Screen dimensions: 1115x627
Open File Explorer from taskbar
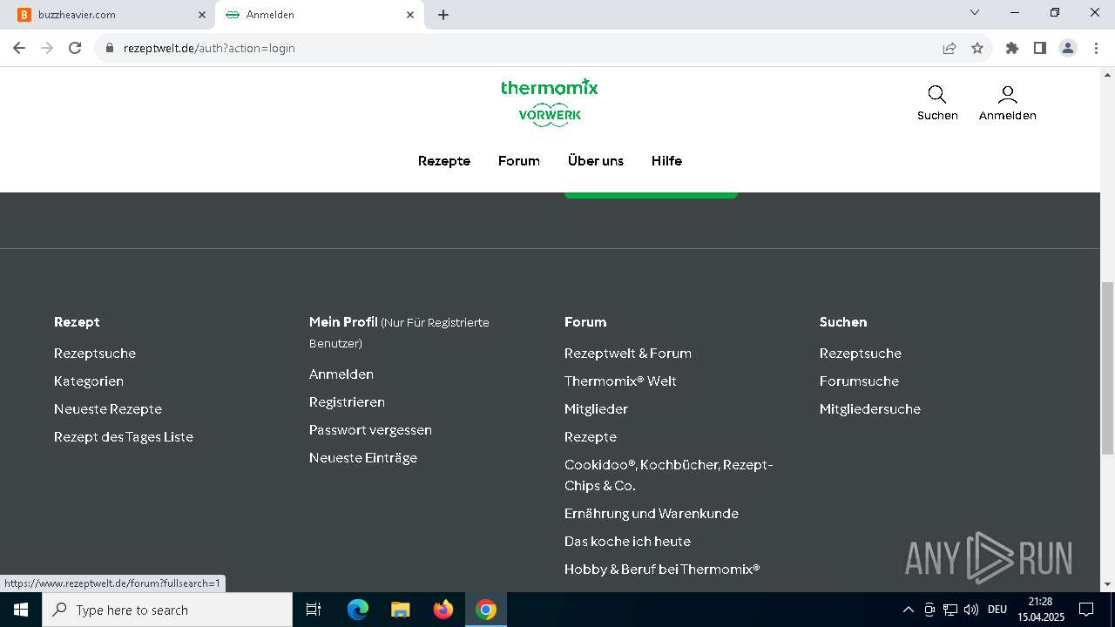(401, 610)
